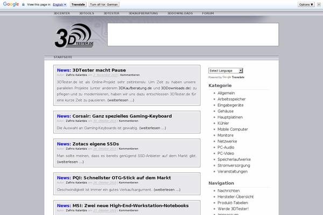Open the 3DTOOLS menu item
The width and height of the screenshot is (323, 215).
[87, 13]
